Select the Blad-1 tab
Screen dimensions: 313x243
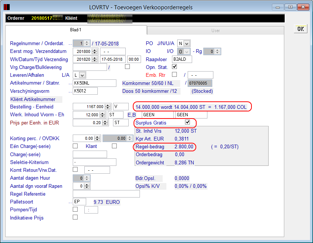[x=76, y=30]
